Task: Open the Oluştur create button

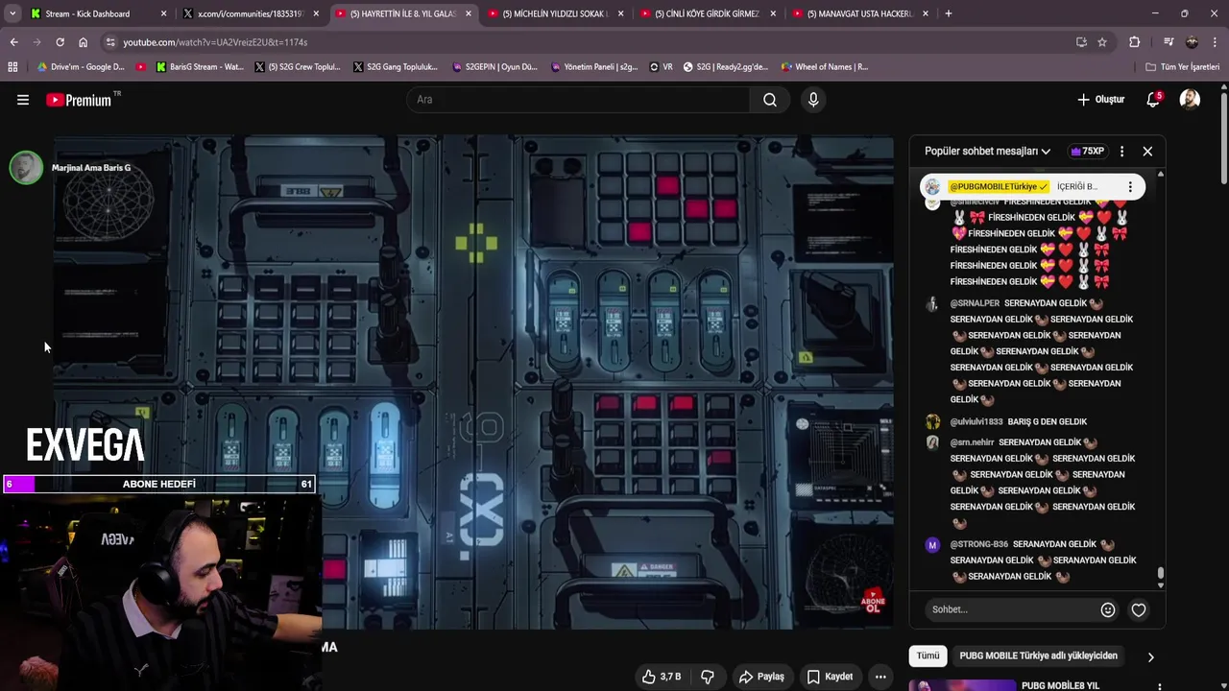Action: (x=1100, y=100)
